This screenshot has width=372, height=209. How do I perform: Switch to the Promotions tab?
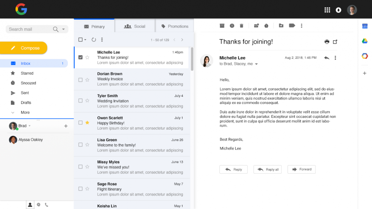point(175,26)
